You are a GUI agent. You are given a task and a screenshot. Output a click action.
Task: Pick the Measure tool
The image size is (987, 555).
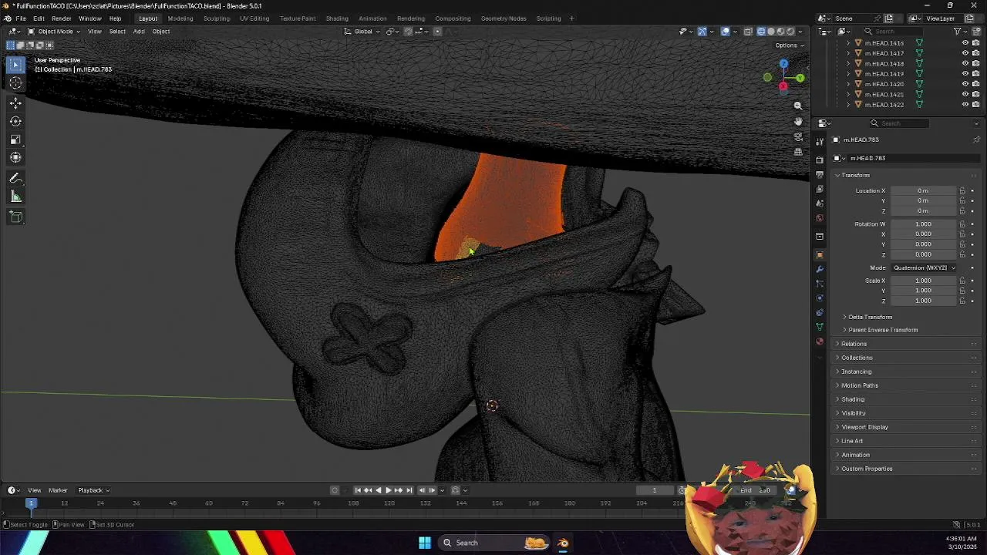[15, 197]
